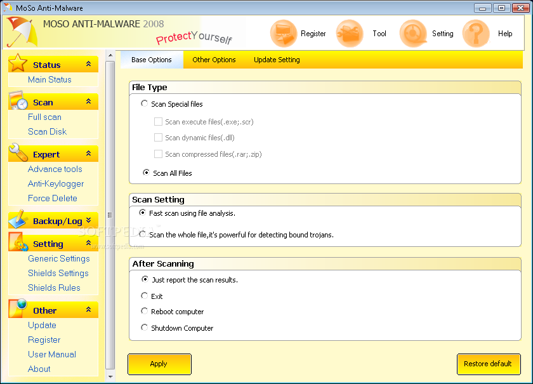
Task: Click the Tool wrench icon in header
Action: (x=349, y=34)
